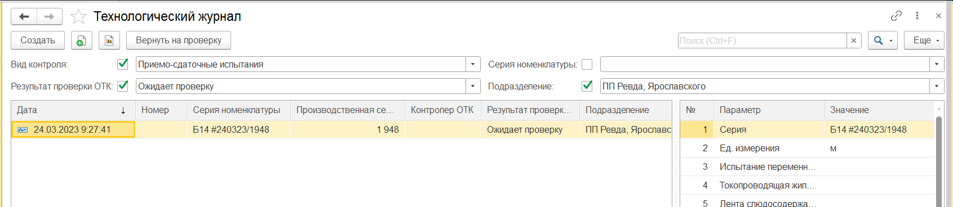Screen dimensions: 953x207
Task: Add journal to favorites star
Action: (78, 17)
